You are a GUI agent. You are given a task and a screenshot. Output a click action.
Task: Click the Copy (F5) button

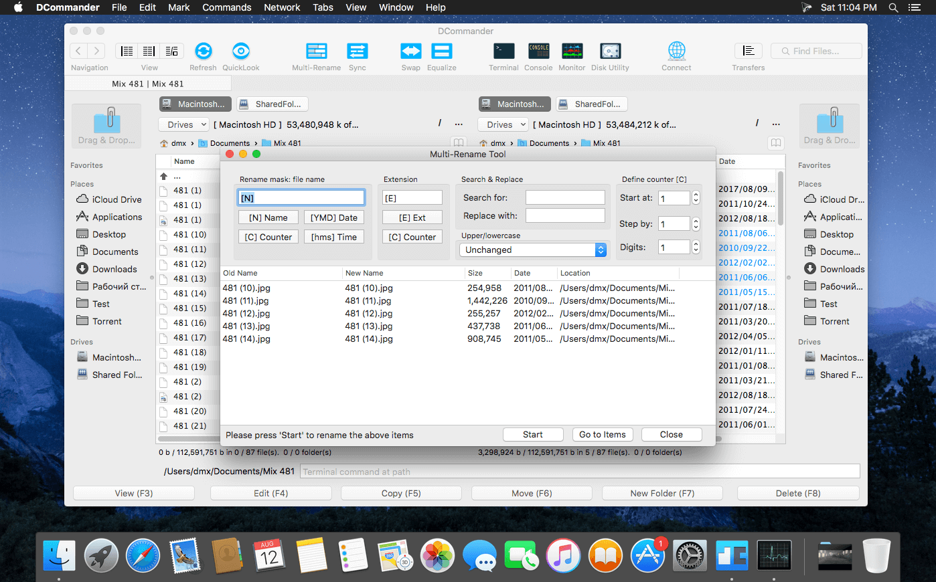tap(401, 493)
